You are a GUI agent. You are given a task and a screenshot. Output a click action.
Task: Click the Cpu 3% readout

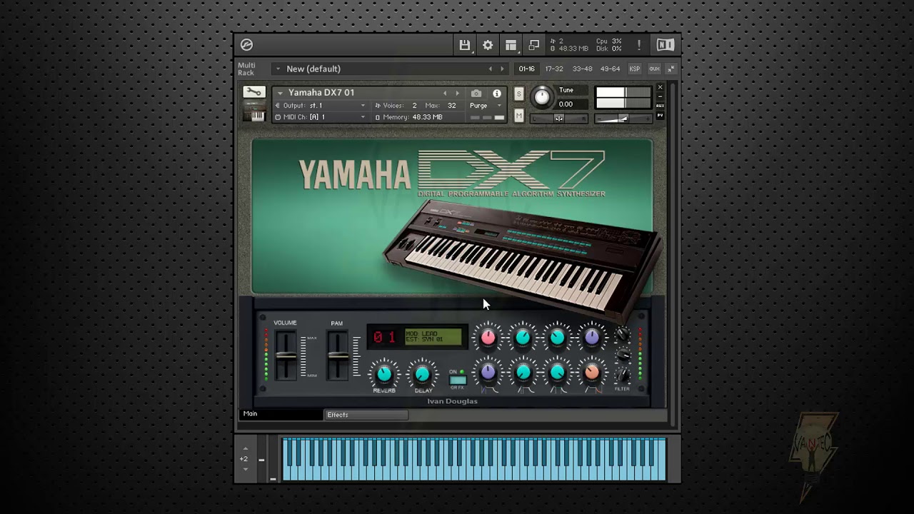pyautogui.click(x=609, y=41)
